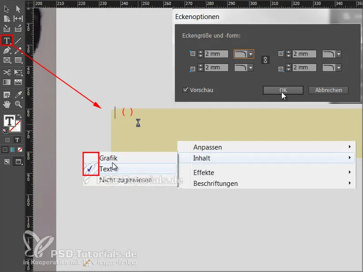Click top-right corner size field
The image size is (363, 272).
click(x=304, y=54)
